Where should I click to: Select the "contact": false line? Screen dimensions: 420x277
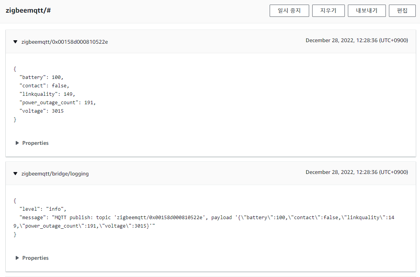tap(44, 86)
